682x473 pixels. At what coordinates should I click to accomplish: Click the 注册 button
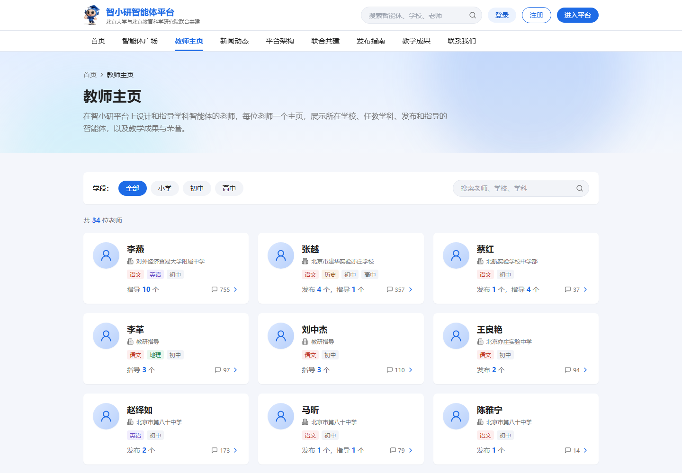[537, 15]
